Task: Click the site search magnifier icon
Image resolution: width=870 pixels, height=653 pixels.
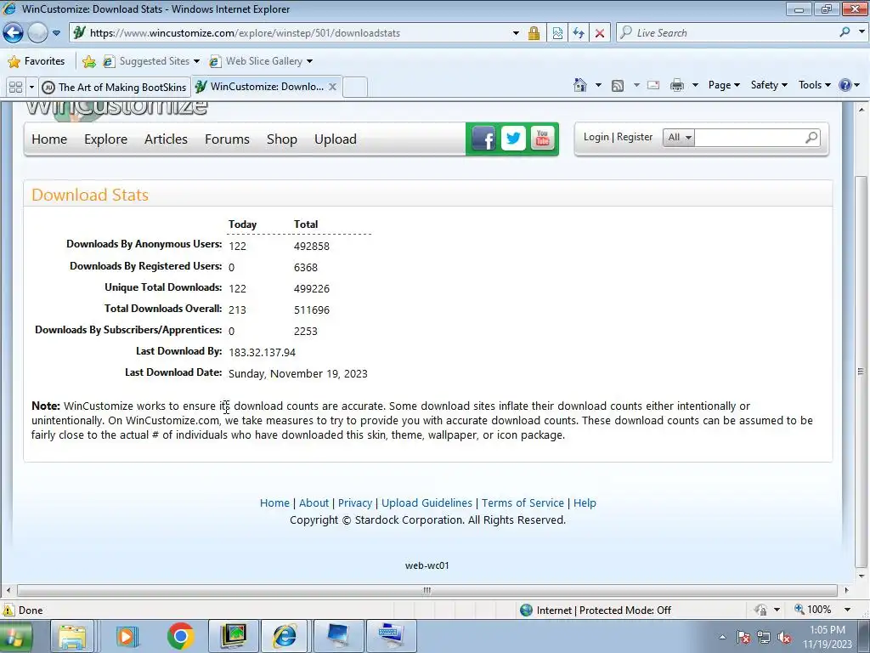Action: (x=811, y=137)
